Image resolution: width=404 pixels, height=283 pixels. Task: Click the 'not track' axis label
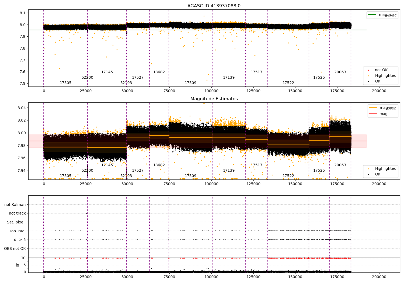coord(17,213)
